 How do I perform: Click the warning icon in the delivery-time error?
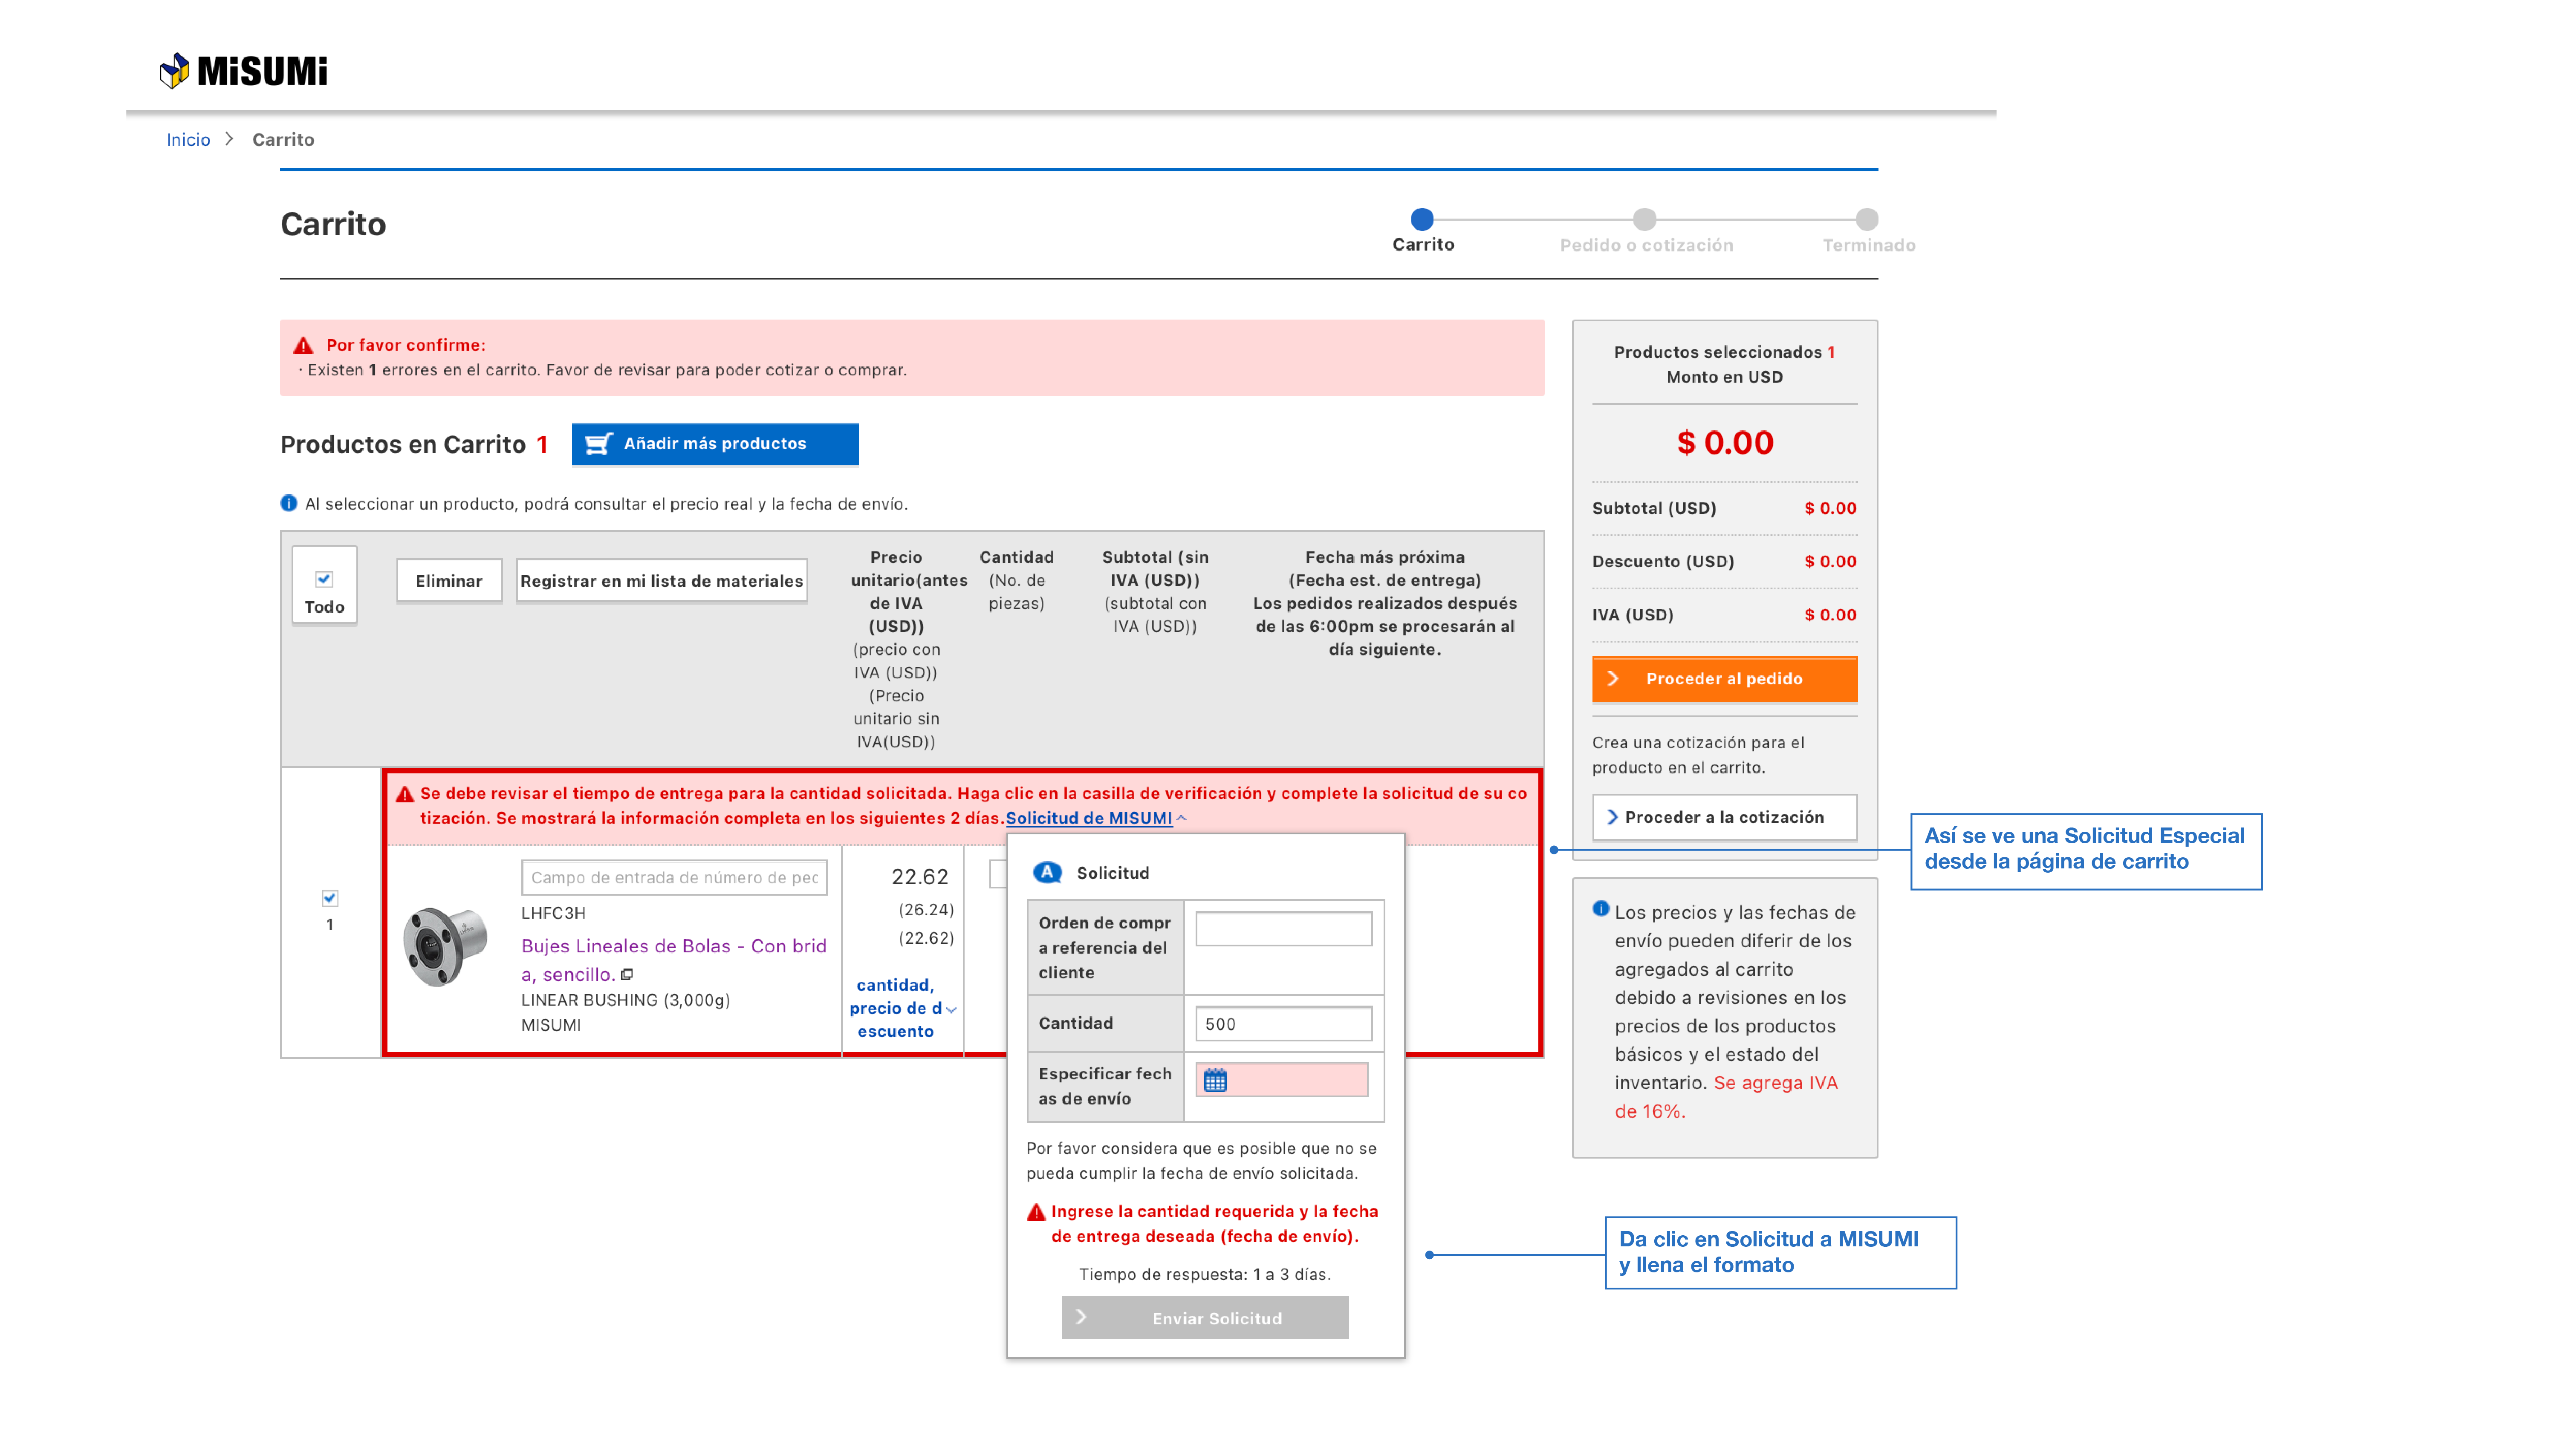405,794
